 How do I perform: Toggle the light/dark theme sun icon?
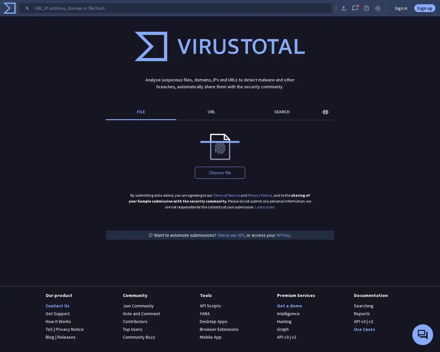click(378, 8)
